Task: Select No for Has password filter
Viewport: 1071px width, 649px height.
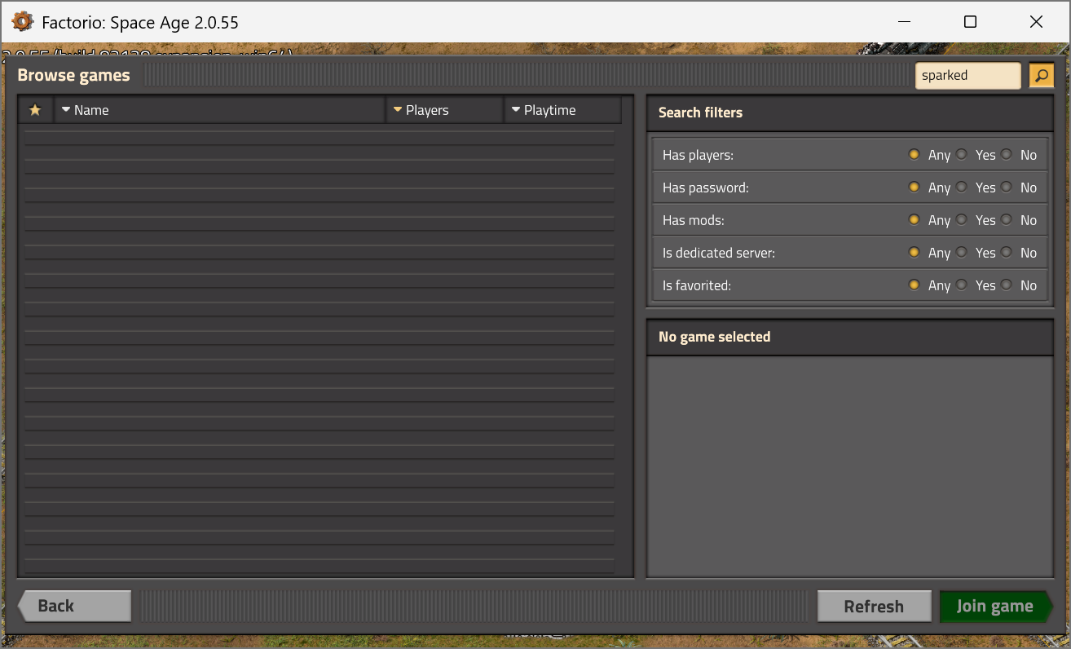Action: pos(1007,187)
